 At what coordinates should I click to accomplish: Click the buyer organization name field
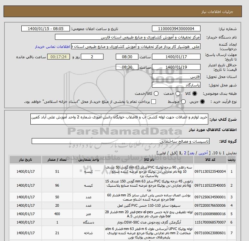[127, 37]
